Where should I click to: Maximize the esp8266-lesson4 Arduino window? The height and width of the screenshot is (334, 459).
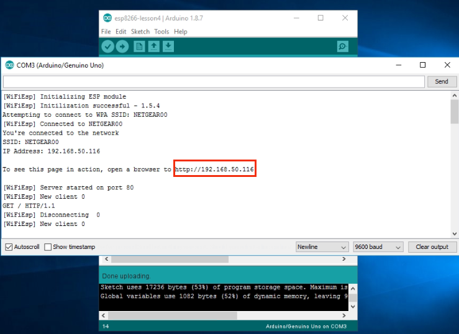(320, 18)
